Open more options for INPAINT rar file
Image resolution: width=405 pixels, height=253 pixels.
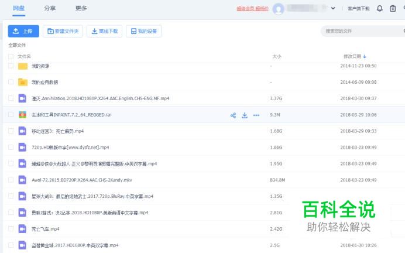pos(256,115)
